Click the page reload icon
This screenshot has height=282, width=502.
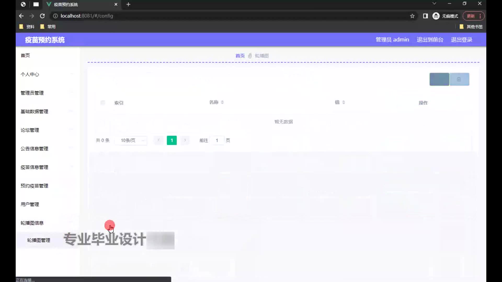[x=42, y=16]
